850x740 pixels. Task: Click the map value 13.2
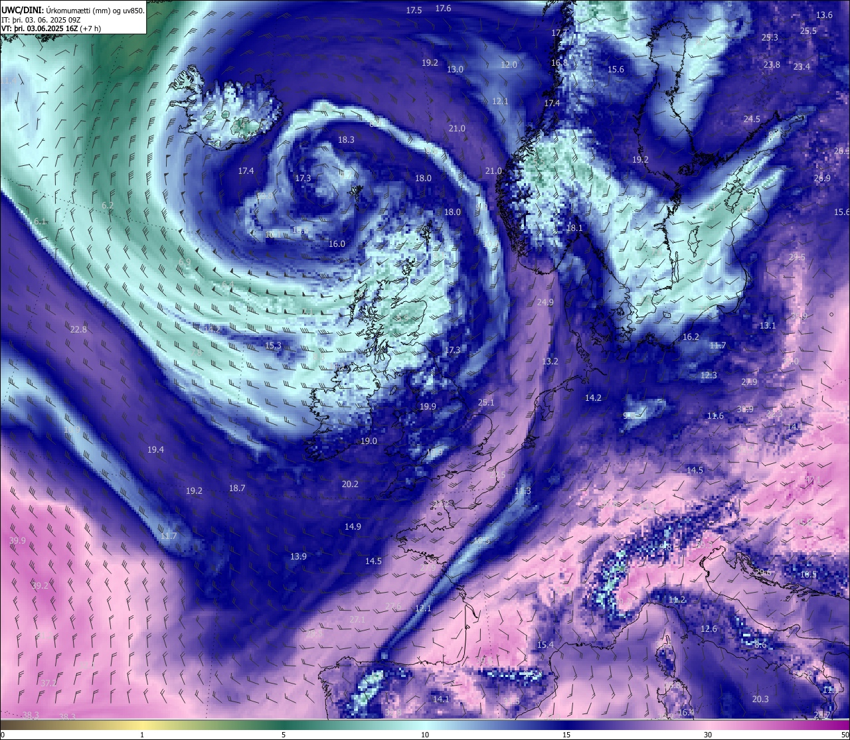click(550, 362)
